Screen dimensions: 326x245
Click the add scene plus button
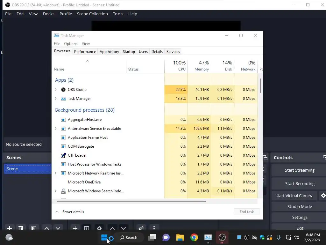9,228
